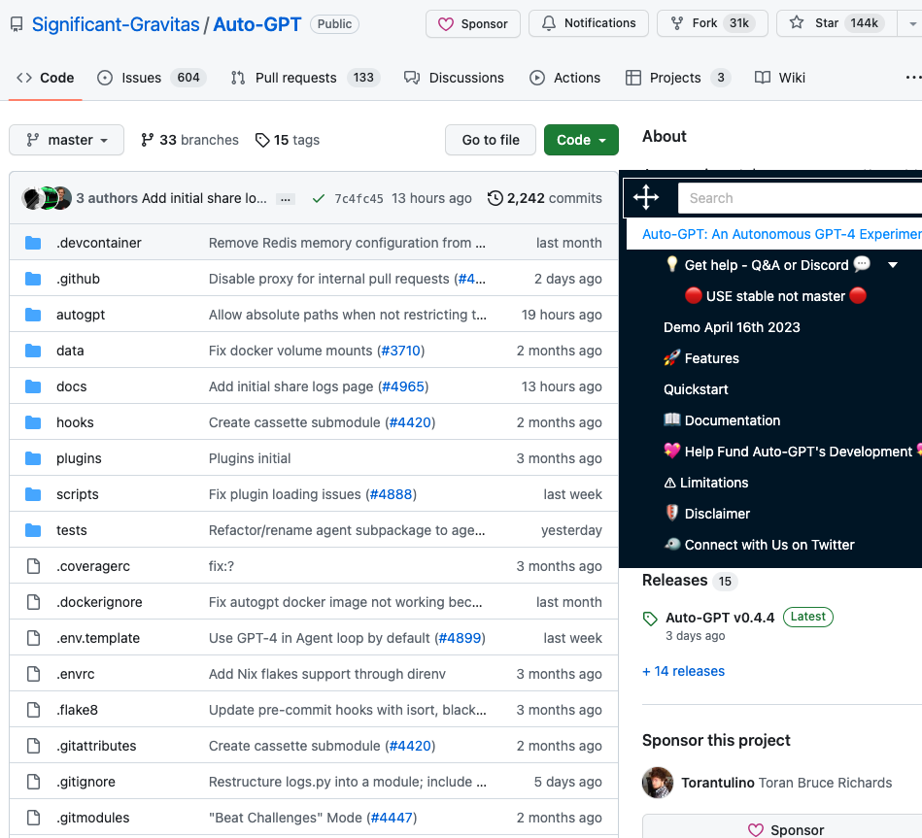Click the .coveragerc file icon
Image resolution: width=922 pixels, height=838 pixels.
33,566
